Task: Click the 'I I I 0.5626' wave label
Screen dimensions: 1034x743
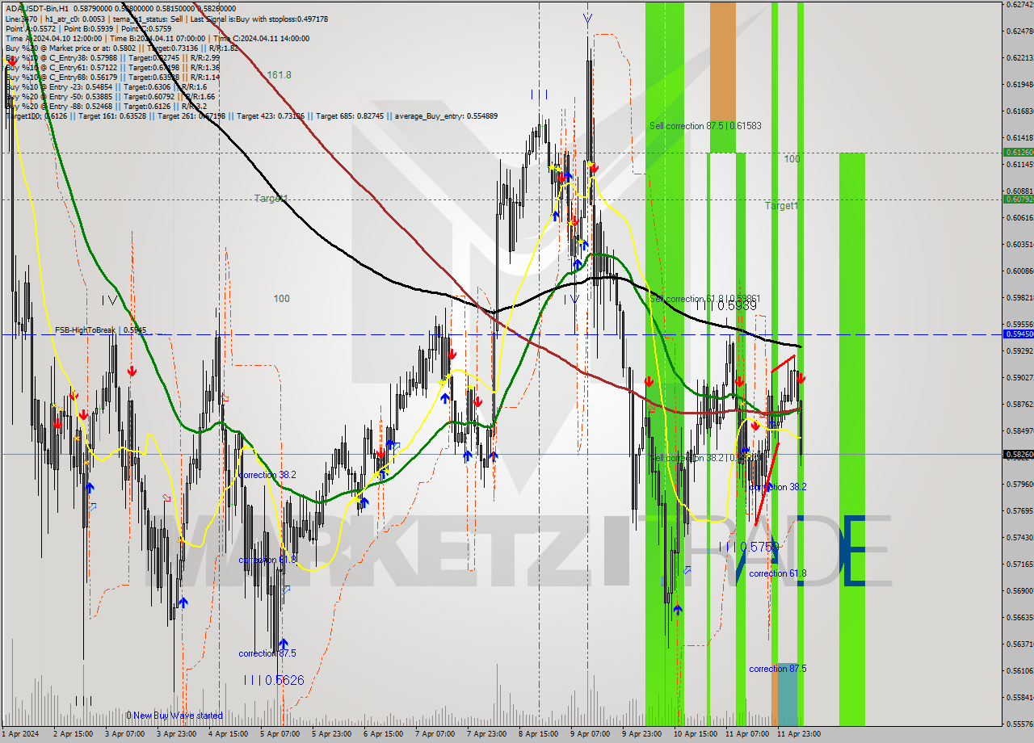Action: (x=274, y=681)
